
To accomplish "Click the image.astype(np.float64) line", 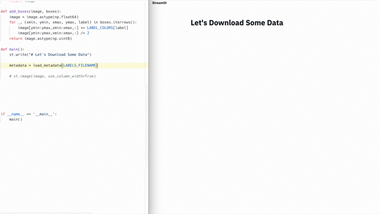I will [x=44, y=17].
